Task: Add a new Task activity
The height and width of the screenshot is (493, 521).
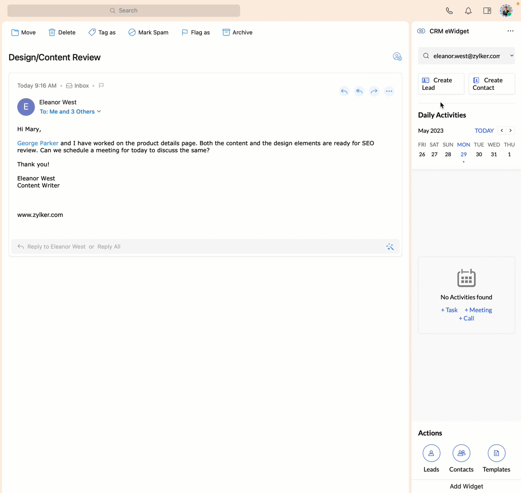Action: point(449,310)
